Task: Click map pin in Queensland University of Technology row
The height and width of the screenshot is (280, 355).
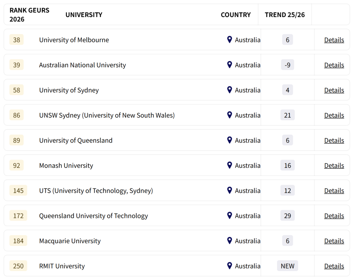Action: tap(230, 215)
